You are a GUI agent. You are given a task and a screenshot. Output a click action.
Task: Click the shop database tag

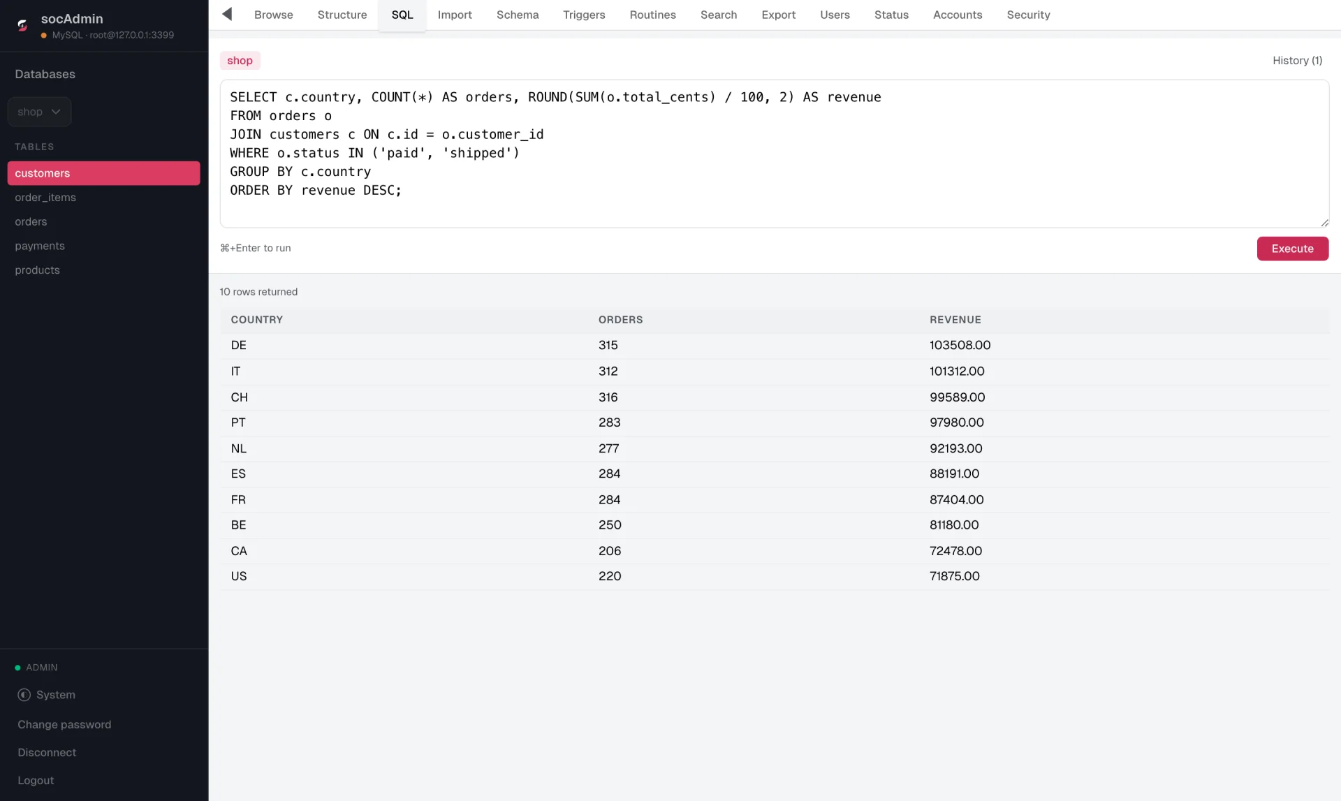pos(240,61)
